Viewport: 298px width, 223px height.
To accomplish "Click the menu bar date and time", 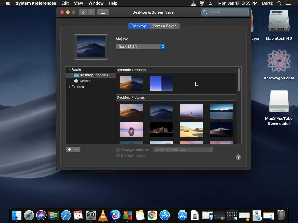I will point(237,3).
